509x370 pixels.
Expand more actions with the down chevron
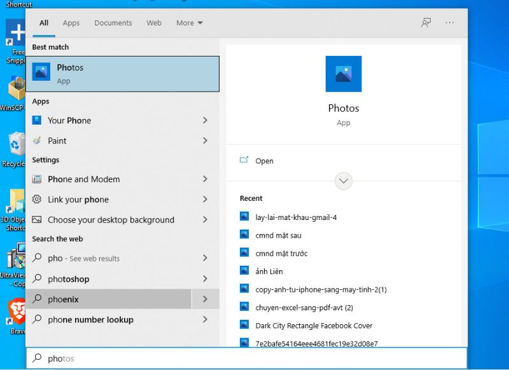(344, 181)
